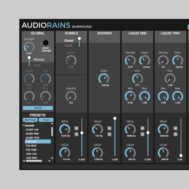Viewport: 189px width, 189px height.
Task: Toggle the Manual/Auto switch in Global
Action: click(29, 61)
